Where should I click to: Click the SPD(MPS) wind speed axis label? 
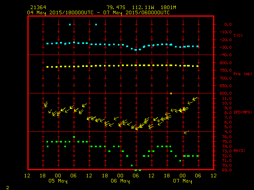click(242, 112)
